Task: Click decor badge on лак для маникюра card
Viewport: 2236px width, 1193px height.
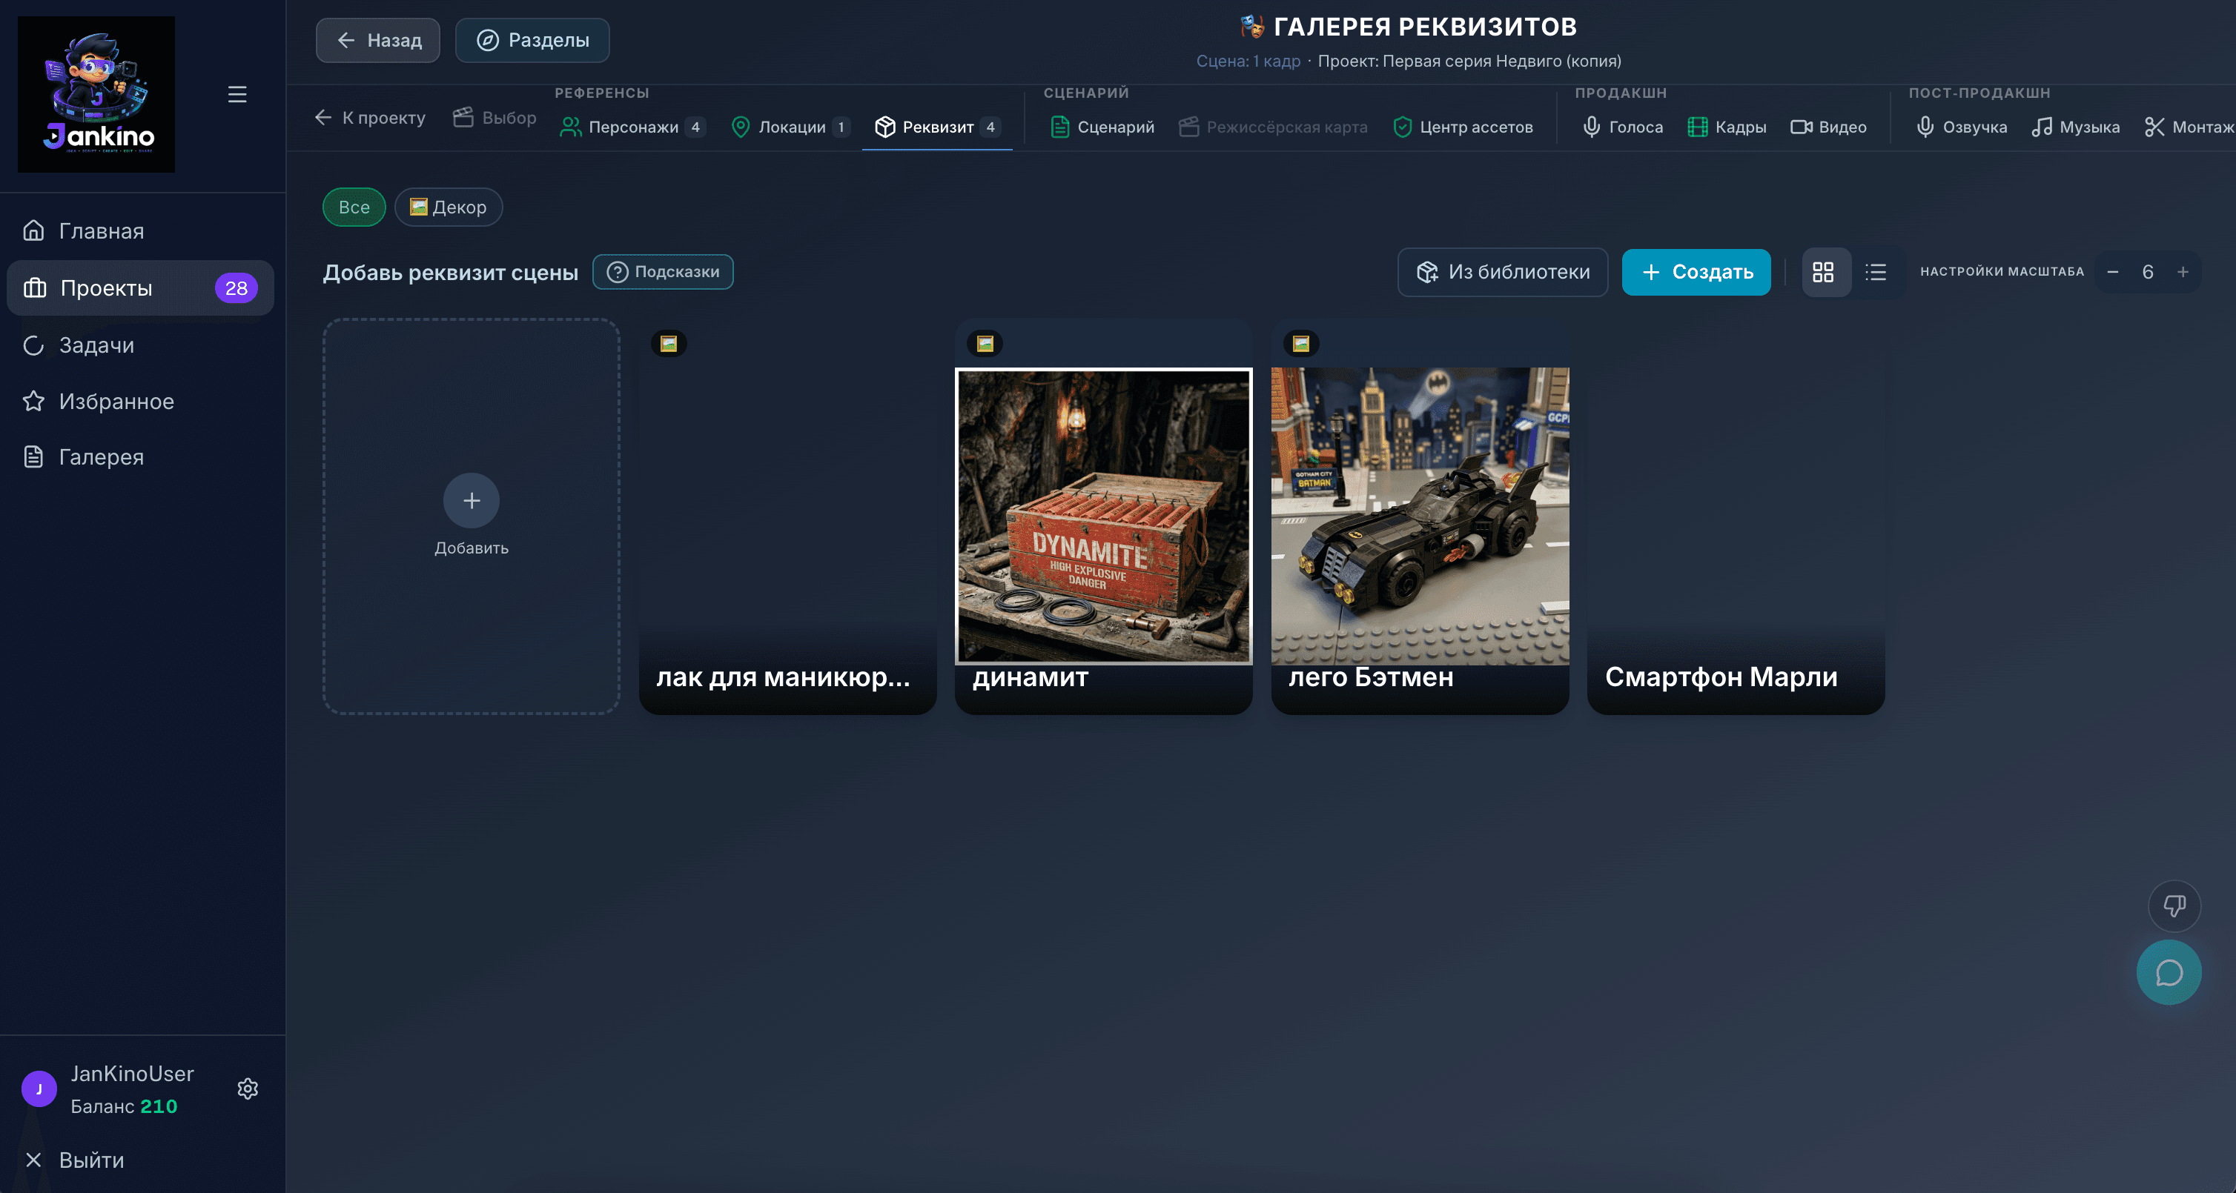Action: (669, 344)
